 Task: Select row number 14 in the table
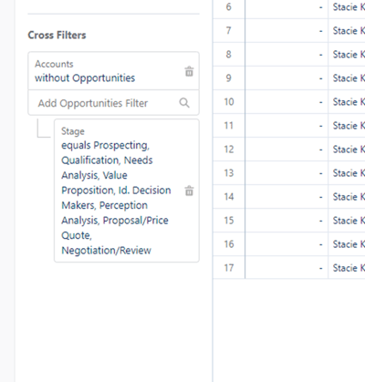pyautogui.click(x=229, y=197)
